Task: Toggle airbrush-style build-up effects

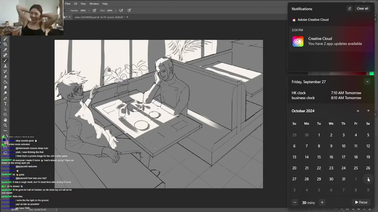Action: tap(121, 10)
